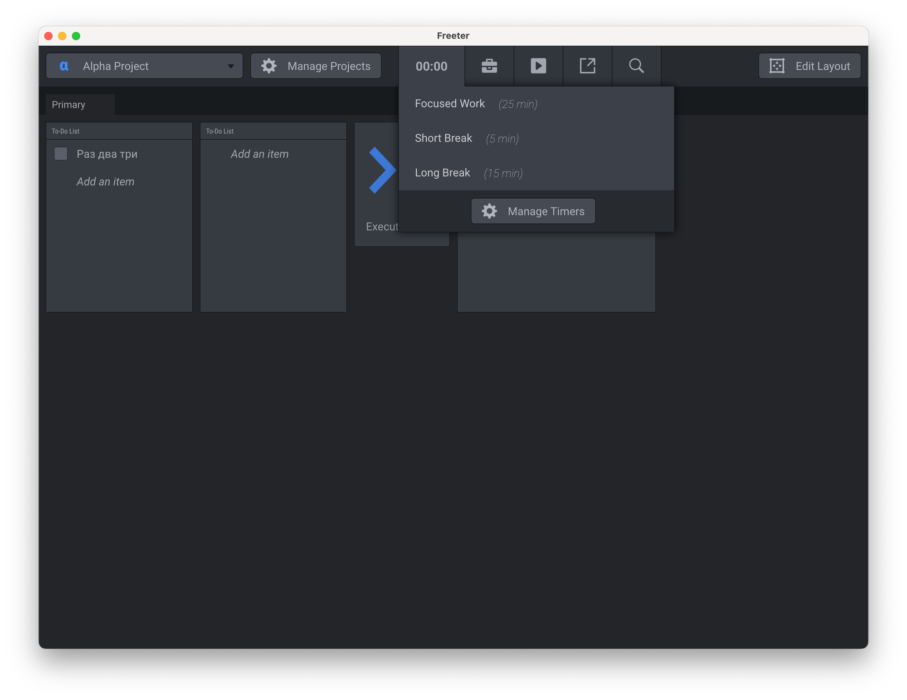Open the Manage Timers button

(x=533, y=211)
